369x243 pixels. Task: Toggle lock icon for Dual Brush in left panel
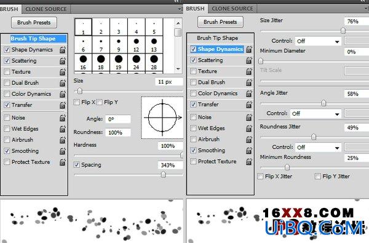coord(62,83)
